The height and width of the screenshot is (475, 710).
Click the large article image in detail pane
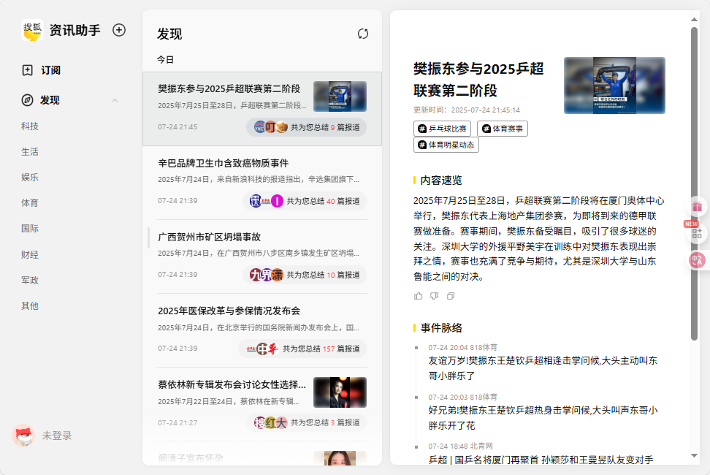click(x=614, y=85)
